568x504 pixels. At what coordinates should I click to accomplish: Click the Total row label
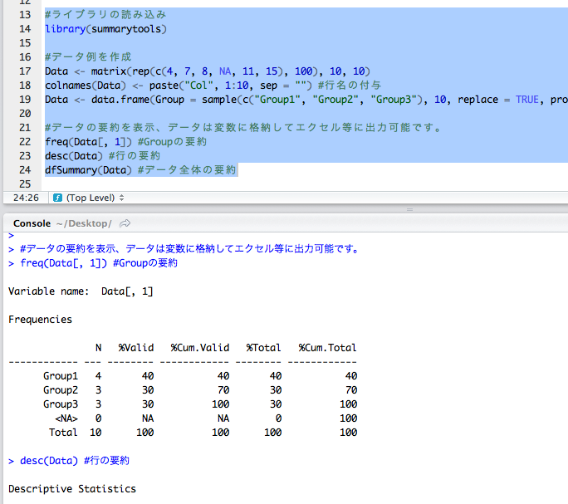click(x=63, y=433)
